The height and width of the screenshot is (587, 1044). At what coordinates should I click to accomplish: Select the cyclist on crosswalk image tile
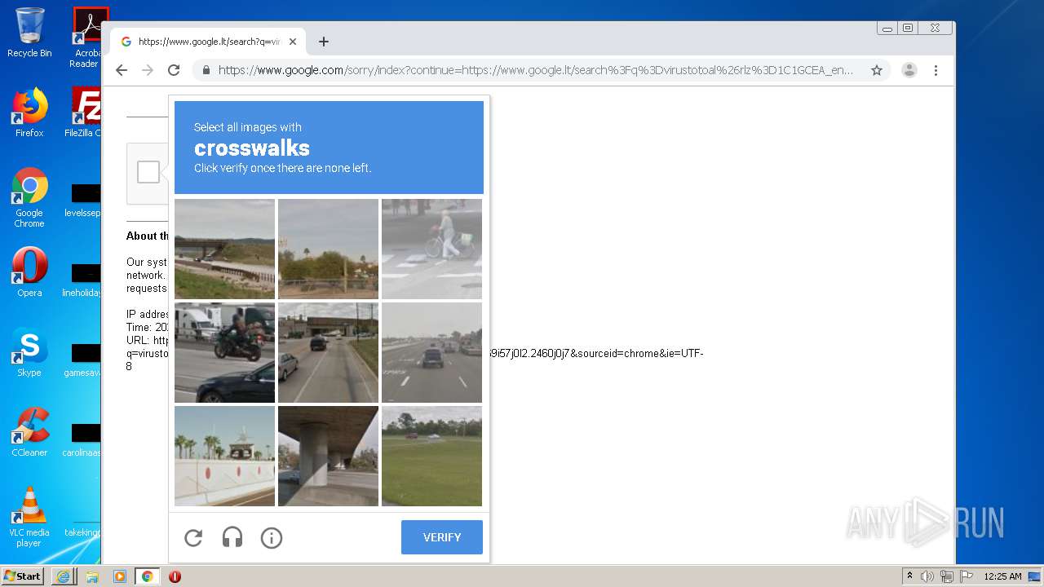pyautogui.click(x=431, y=249)
